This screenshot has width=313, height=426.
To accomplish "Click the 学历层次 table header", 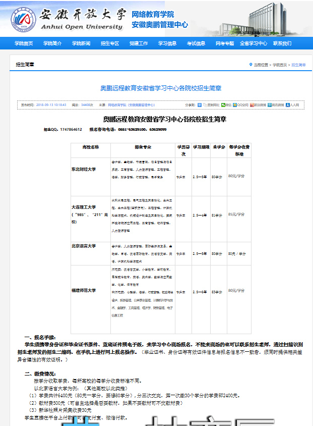I will click(x=183, y=150).
